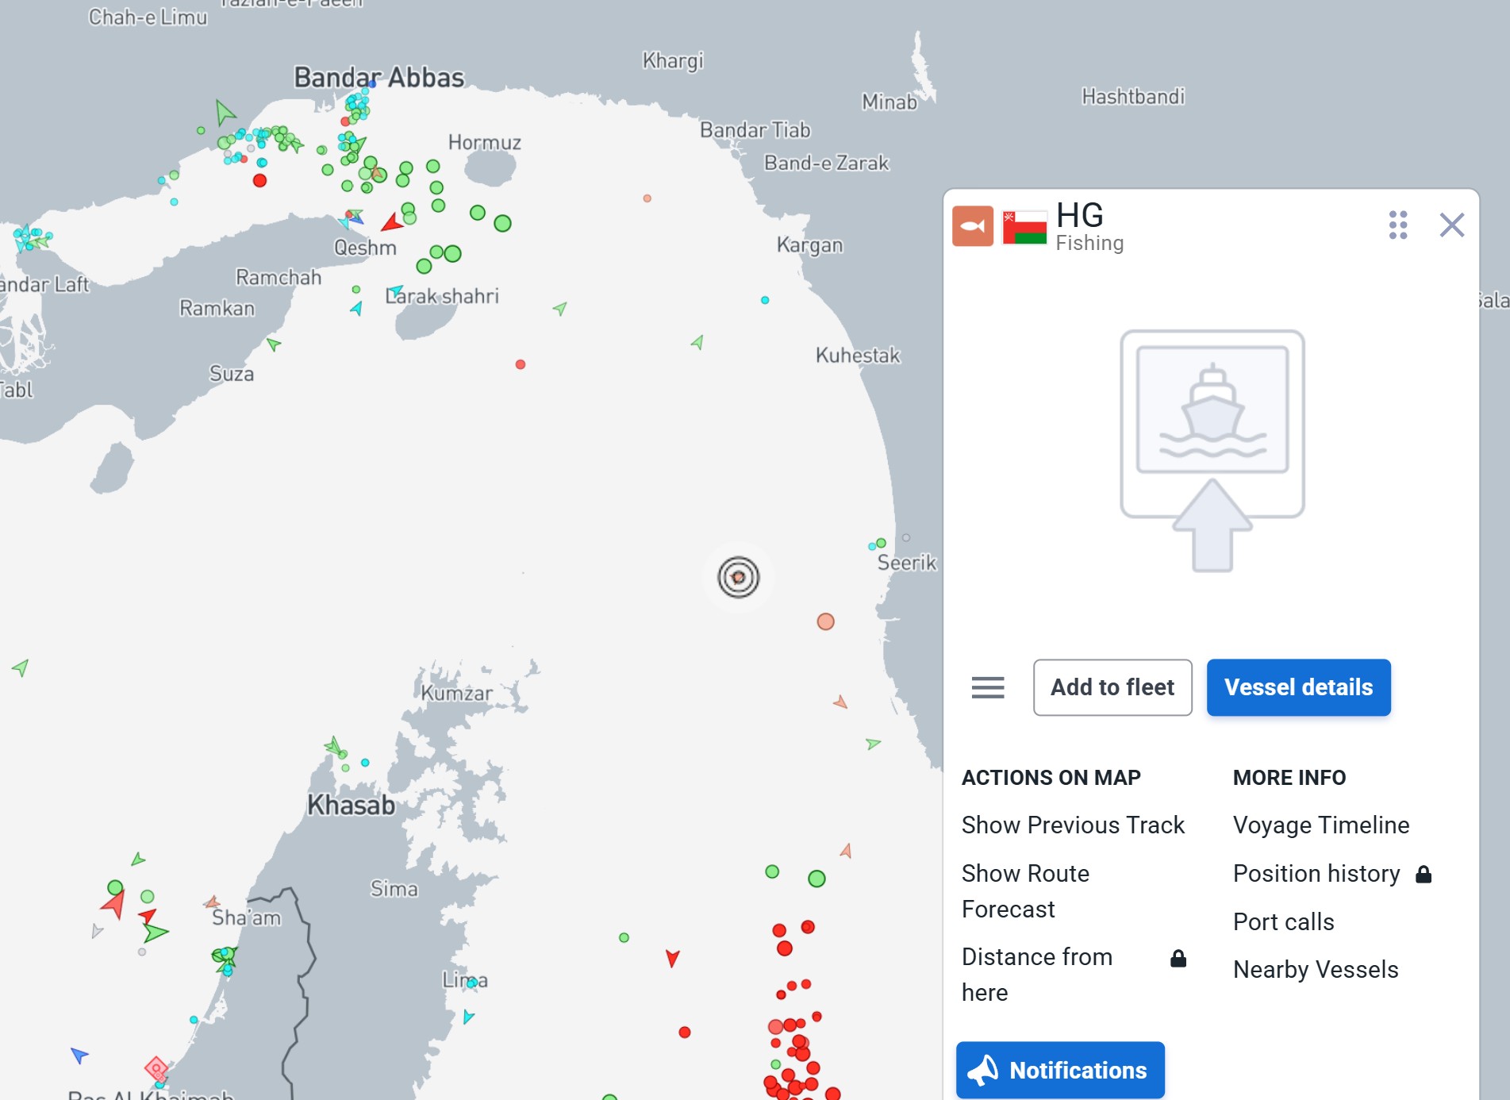Click the Kargan map label

click(x=810, y=245)
